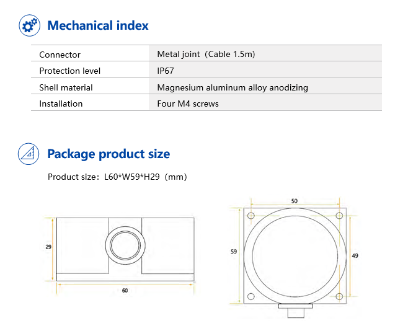Click the top-left screw hole in top view

tap(251, 216)
